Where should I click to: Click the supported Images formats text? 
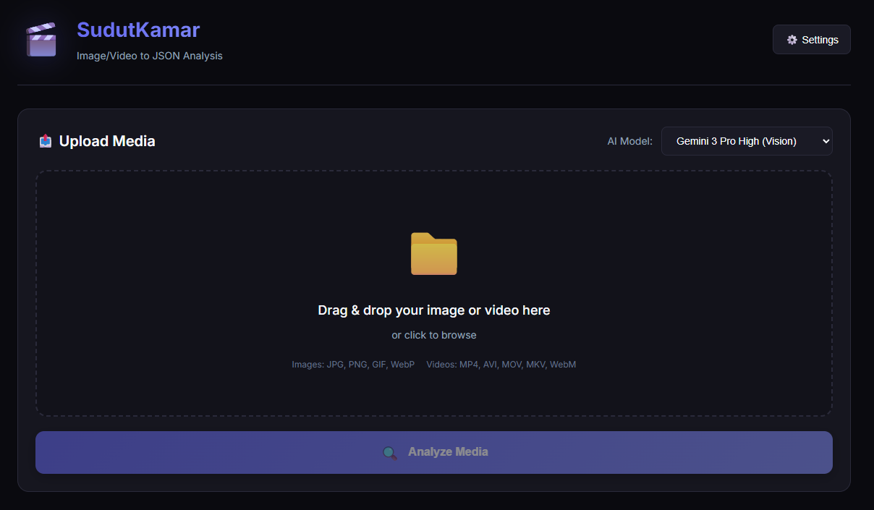tap(353, 365)
